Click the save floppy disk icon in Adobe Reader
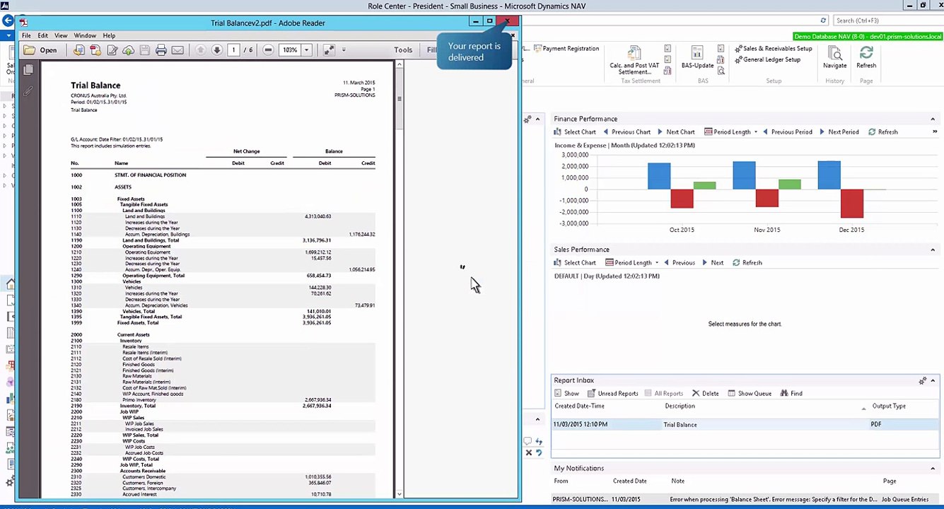This screenshot has width=944, height=509. tap(145, 50)
